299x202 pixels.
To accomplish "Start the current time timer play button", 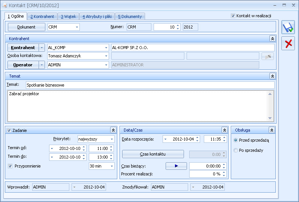I will pos(176,166).
